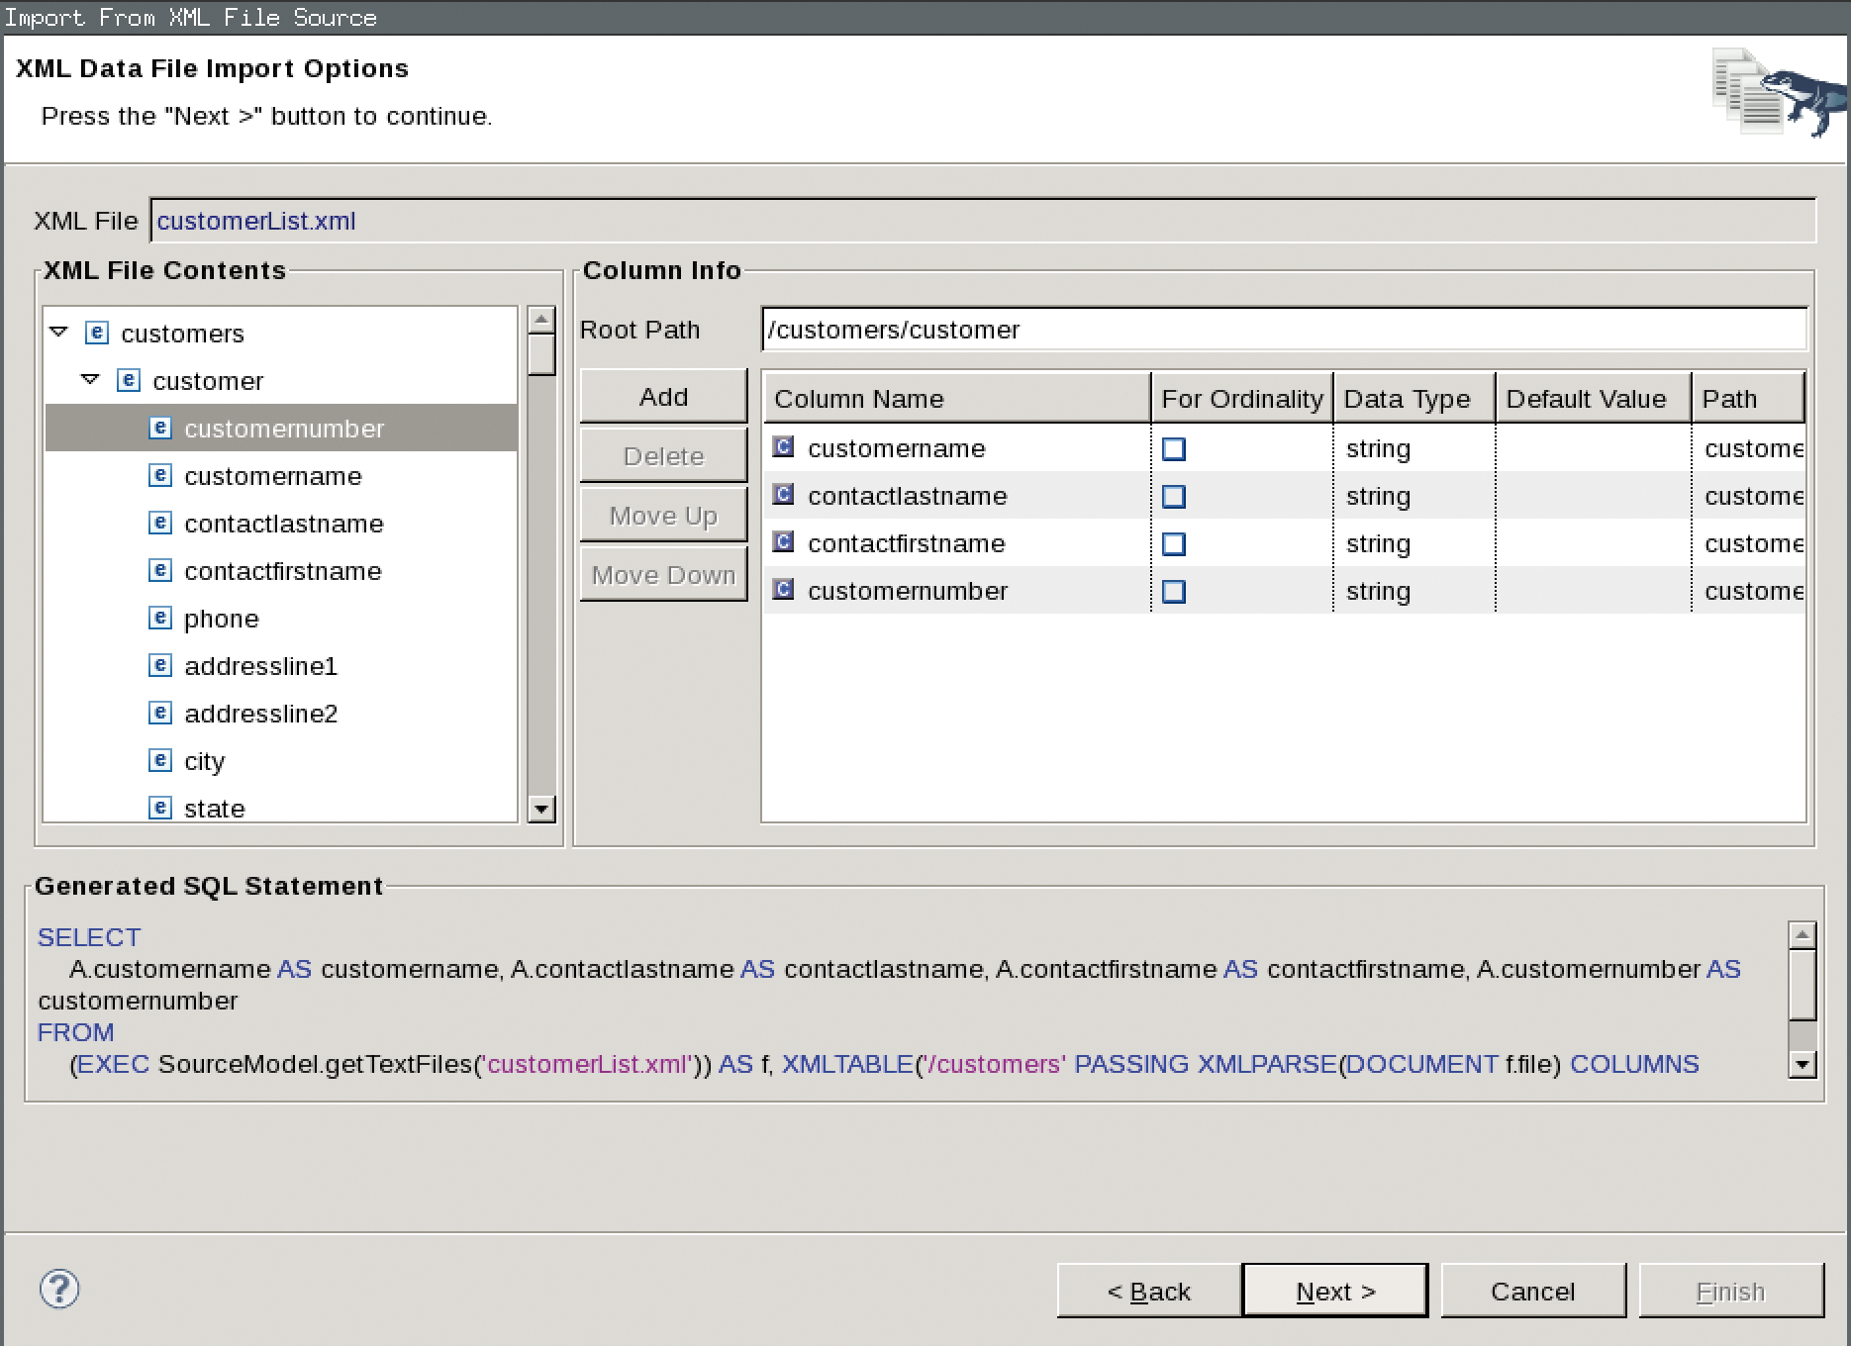Image resolution: width=1851 pixels, height=1346 pixels.
Task: Click the column icon next to contactfirstname row
Action: tap(783, 542)
